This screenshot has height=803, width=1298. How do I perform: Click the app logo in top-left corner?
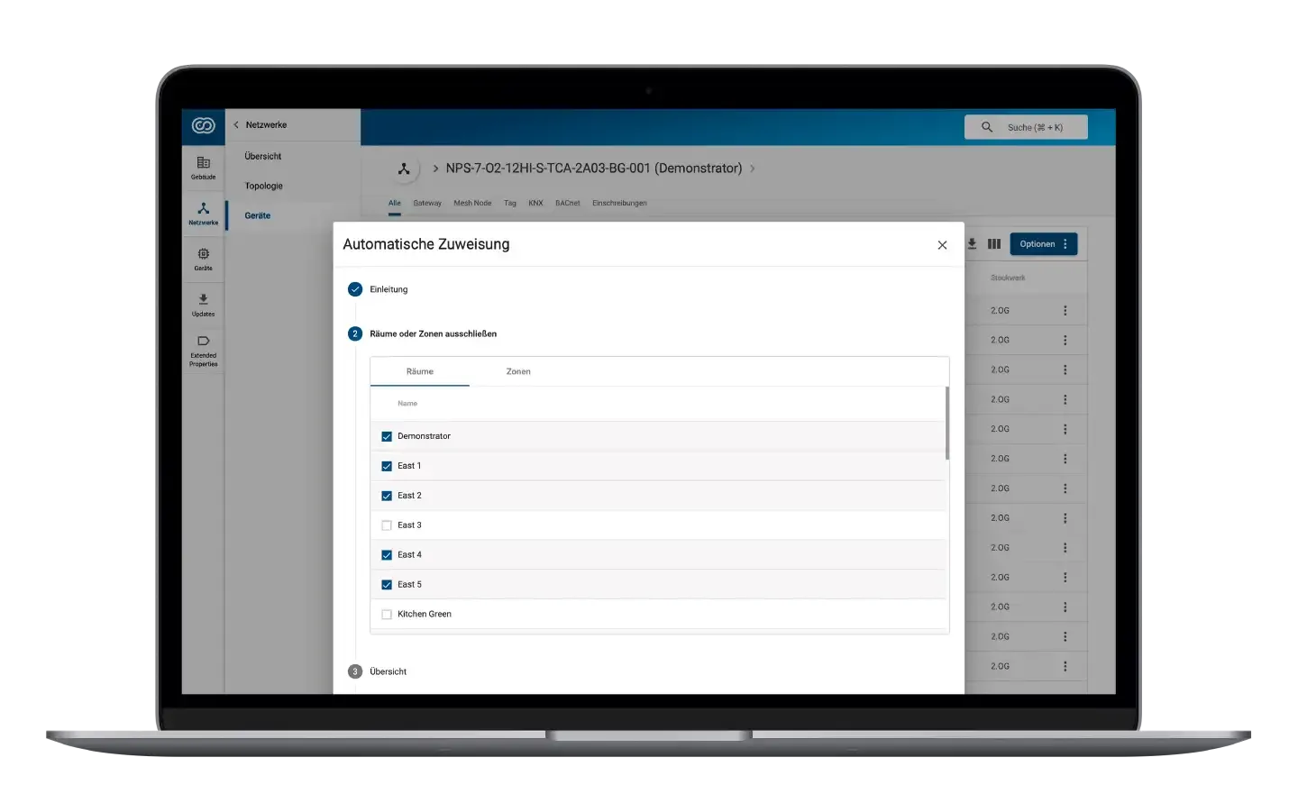(203, 126)
